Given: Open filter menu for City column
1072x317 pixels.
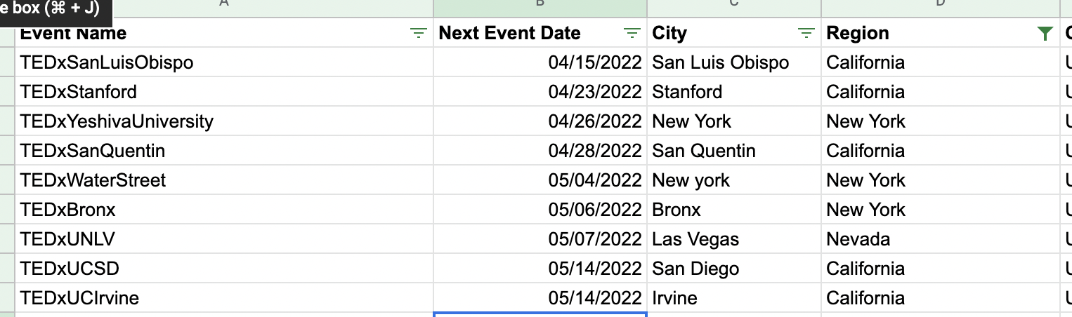Looking at the screenshot, I should point(806,33).
